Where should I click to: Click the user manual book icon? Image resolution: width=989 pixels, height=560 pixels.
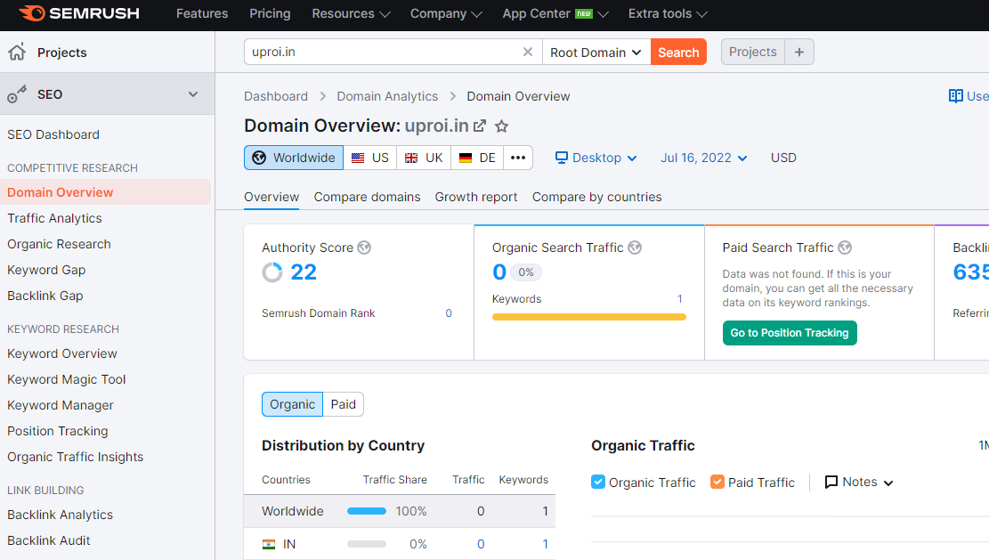point(955,96)
